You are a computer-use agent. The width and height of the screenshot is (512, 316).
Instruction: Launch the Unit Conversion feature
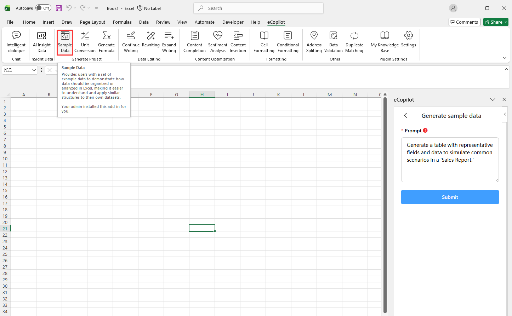click(85, 42)
